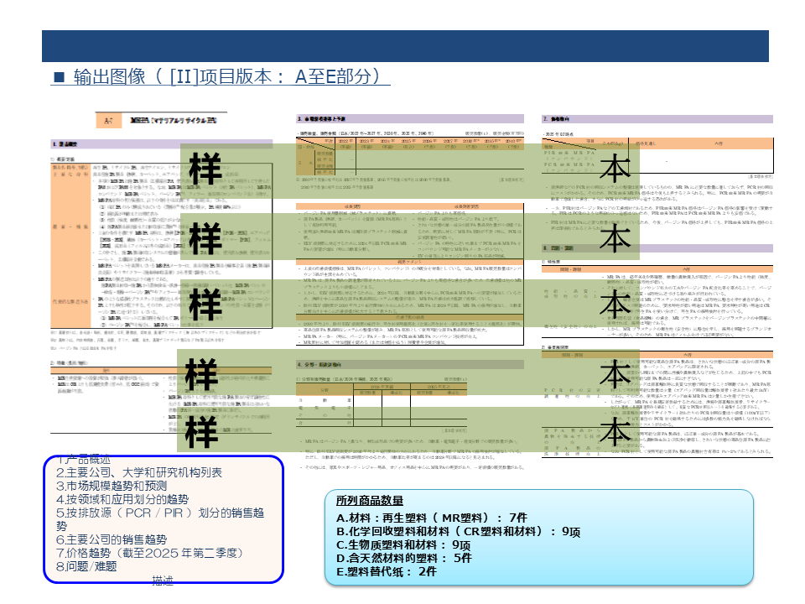The height and width of the screenshot is (604, 805).
Task: Select line D 含天然材料的塑料
Action: 403,558
